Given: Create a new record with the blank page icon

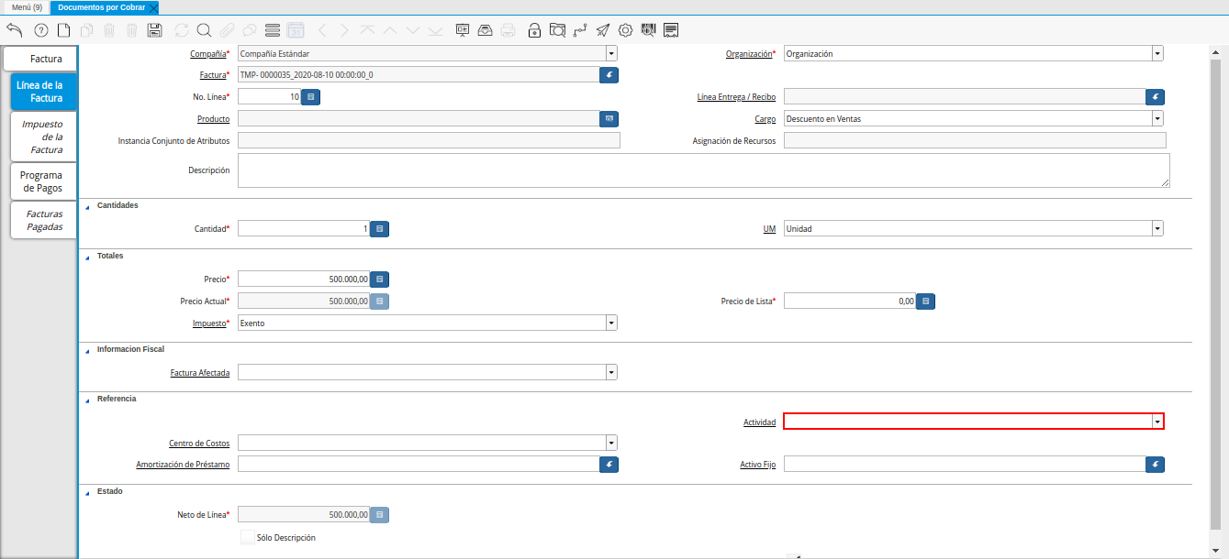Looking at the screenshot, I should 63,29.
